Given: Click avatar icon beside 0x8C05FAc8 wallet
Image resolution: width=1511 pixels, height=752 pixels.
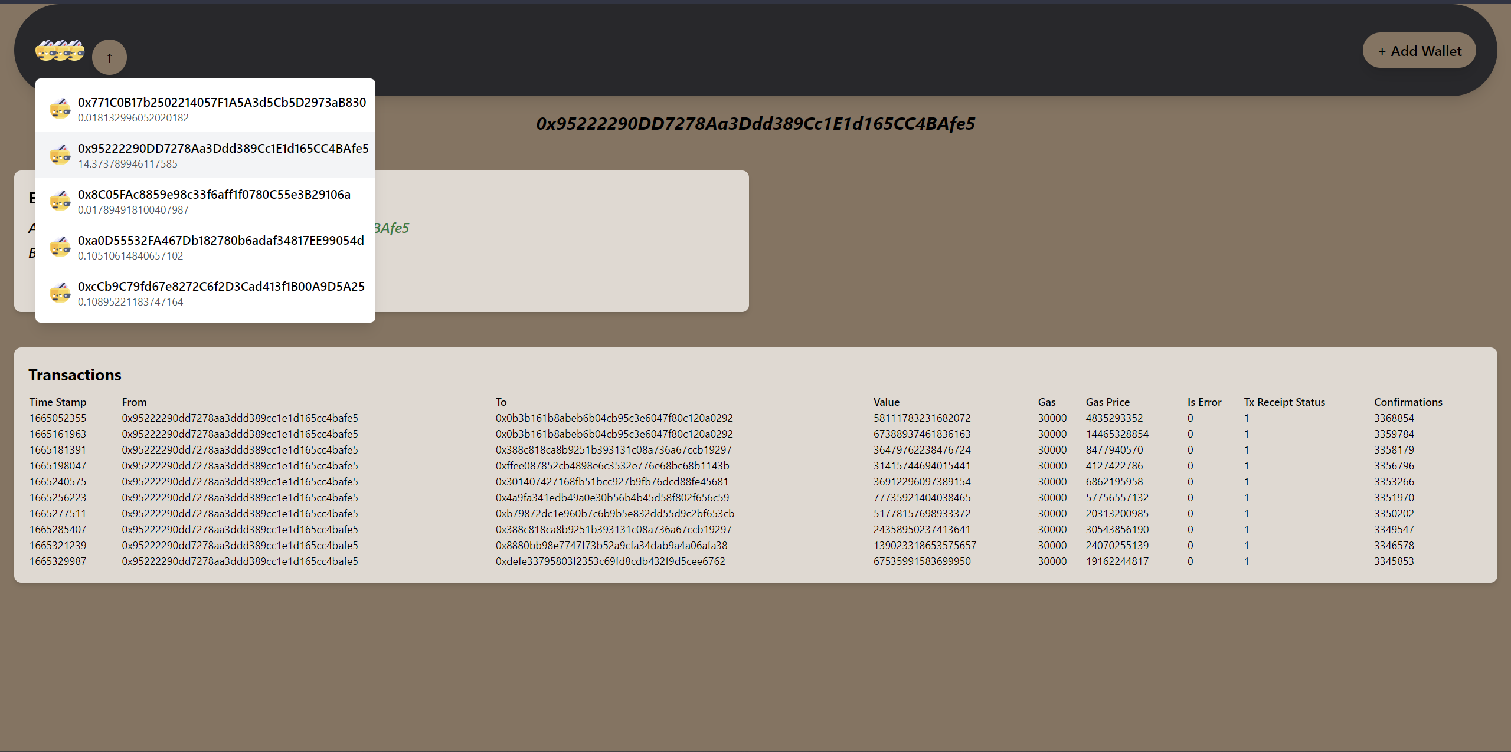Looking at the screenshot, I should click(x=60, y=201).
